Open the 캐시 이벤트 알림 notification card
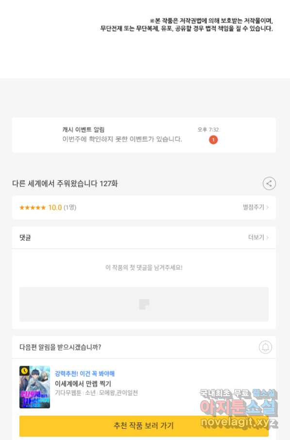Viewport: 290px width, 440px height. pos(144,135)
